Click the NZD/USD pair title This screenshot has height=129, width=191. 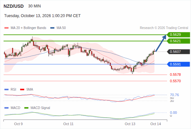coord(14,6)
